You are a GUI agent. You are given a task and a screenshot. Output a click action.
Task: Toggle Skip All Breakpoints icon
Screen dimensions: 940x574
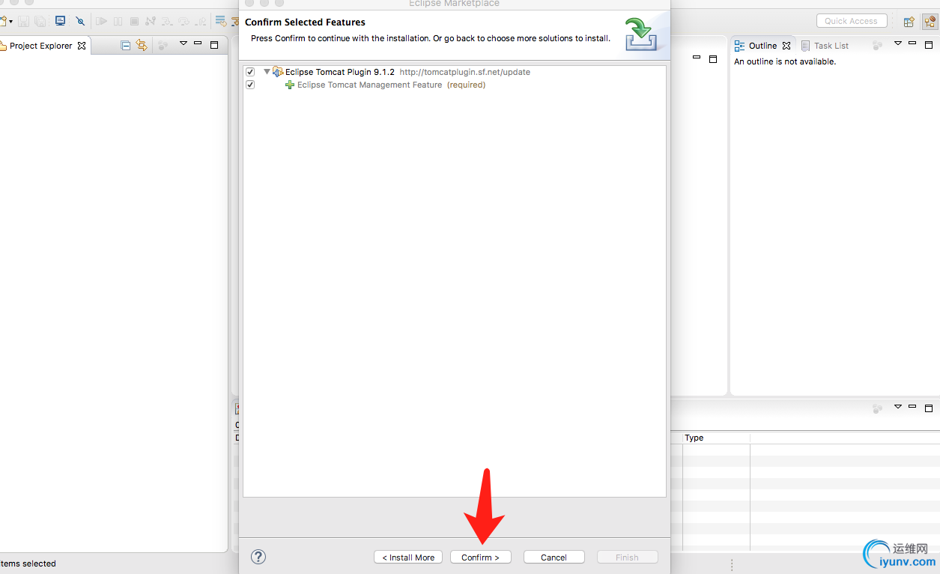point(80,21)
